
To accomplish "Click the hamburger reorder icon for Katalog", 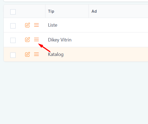I will (36, 54).
